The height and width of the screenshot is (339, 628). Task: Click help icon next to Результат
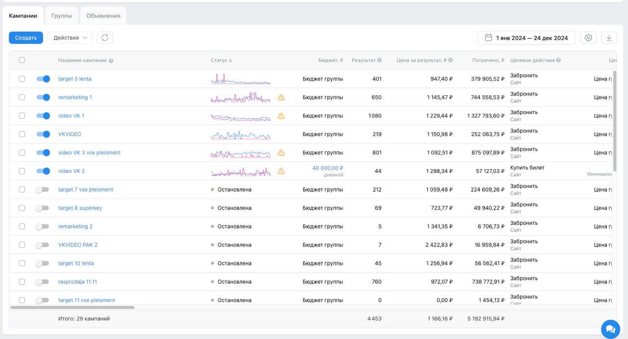[379, 60]
